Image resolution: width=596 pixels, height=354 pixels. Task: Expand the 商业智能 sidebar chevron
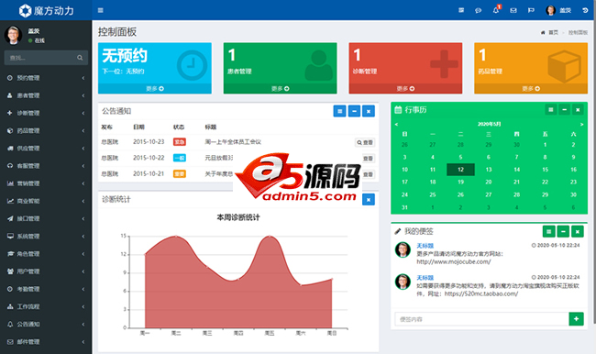(83, 201)
